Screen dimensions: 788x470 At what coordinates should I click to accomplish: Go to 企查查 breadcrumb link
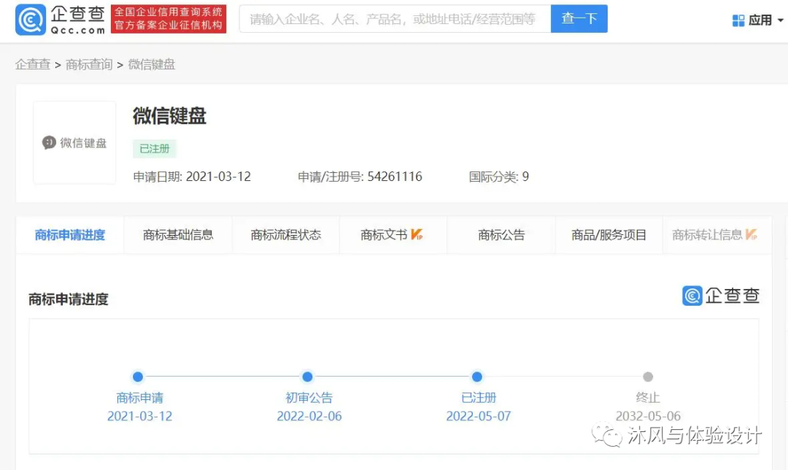tap(33, 64)
